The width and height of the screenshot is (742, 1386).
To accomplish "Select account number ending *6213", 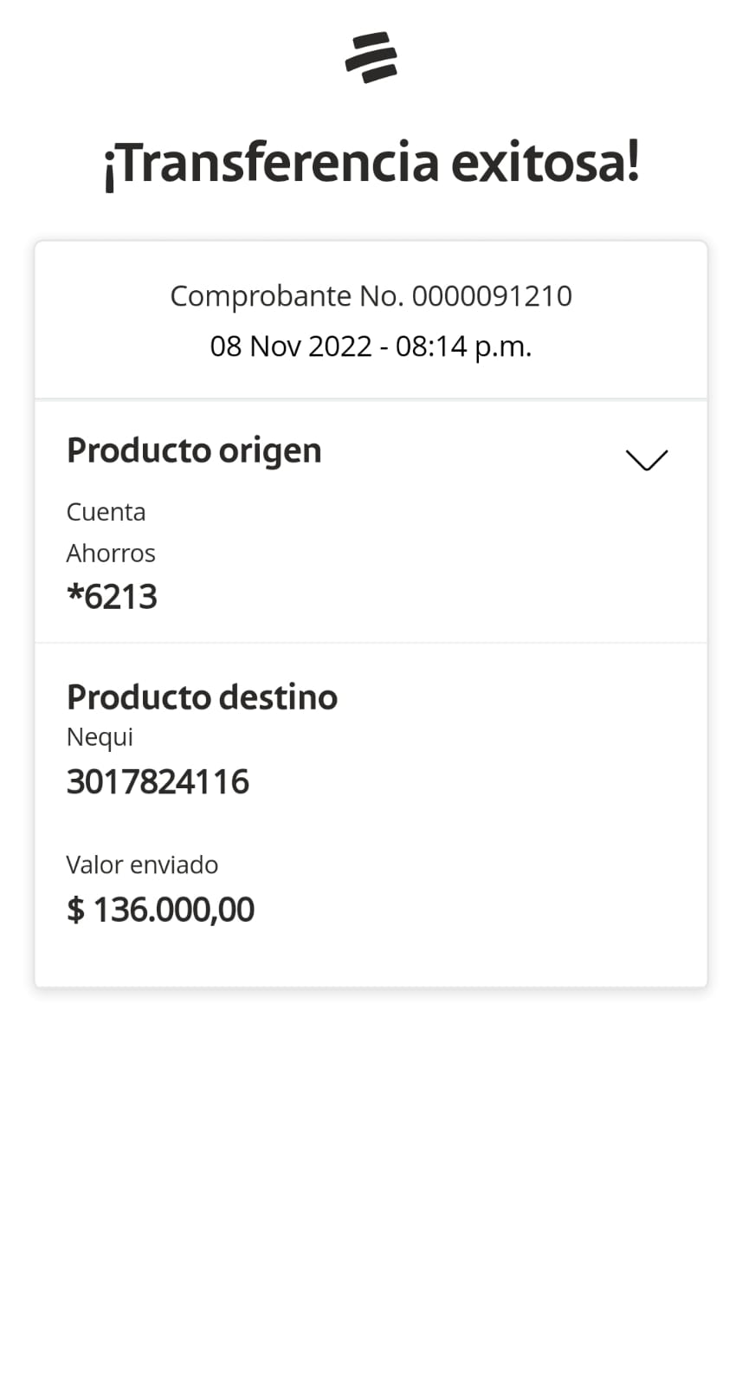I will click(113, 597).
